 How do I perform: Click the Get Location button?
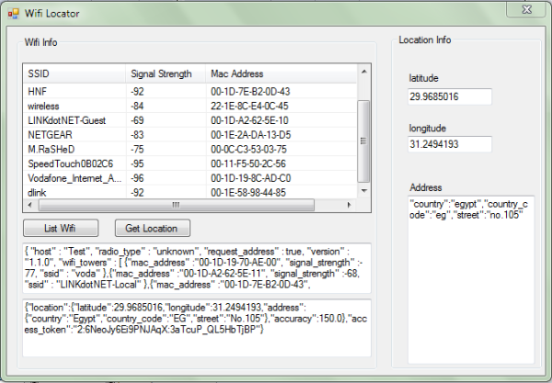(153, 228)
